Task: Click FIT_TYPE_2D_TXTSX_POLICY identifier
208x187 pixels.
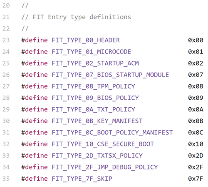Action: click(x=97, y=156)
